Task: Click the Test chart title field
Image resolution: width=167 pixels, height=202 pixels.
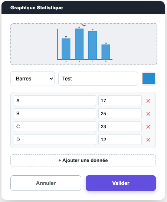Action: [x=98, y=79]
